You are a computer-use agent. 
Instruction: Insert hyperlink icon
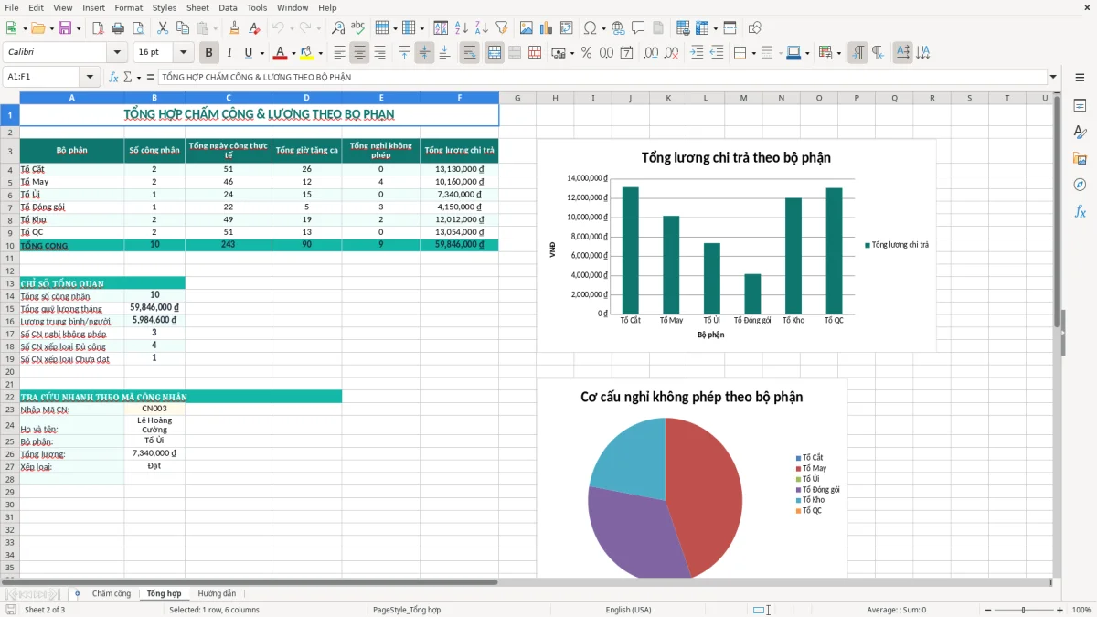point(618,28)
